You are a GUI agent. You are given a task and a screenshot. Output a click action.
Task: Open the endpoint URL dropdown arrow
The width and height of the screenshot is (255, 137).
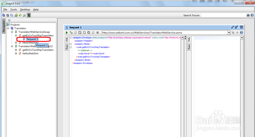[229, 33]
